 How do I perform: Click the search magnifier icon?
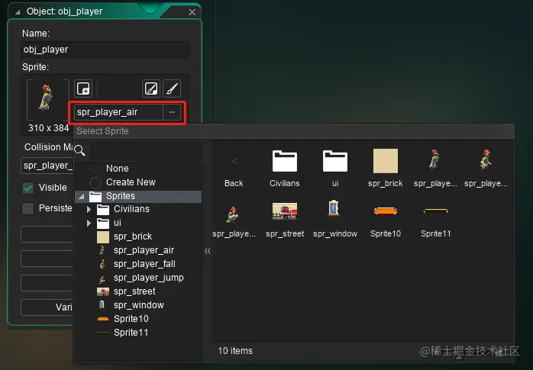coord(79,150)
